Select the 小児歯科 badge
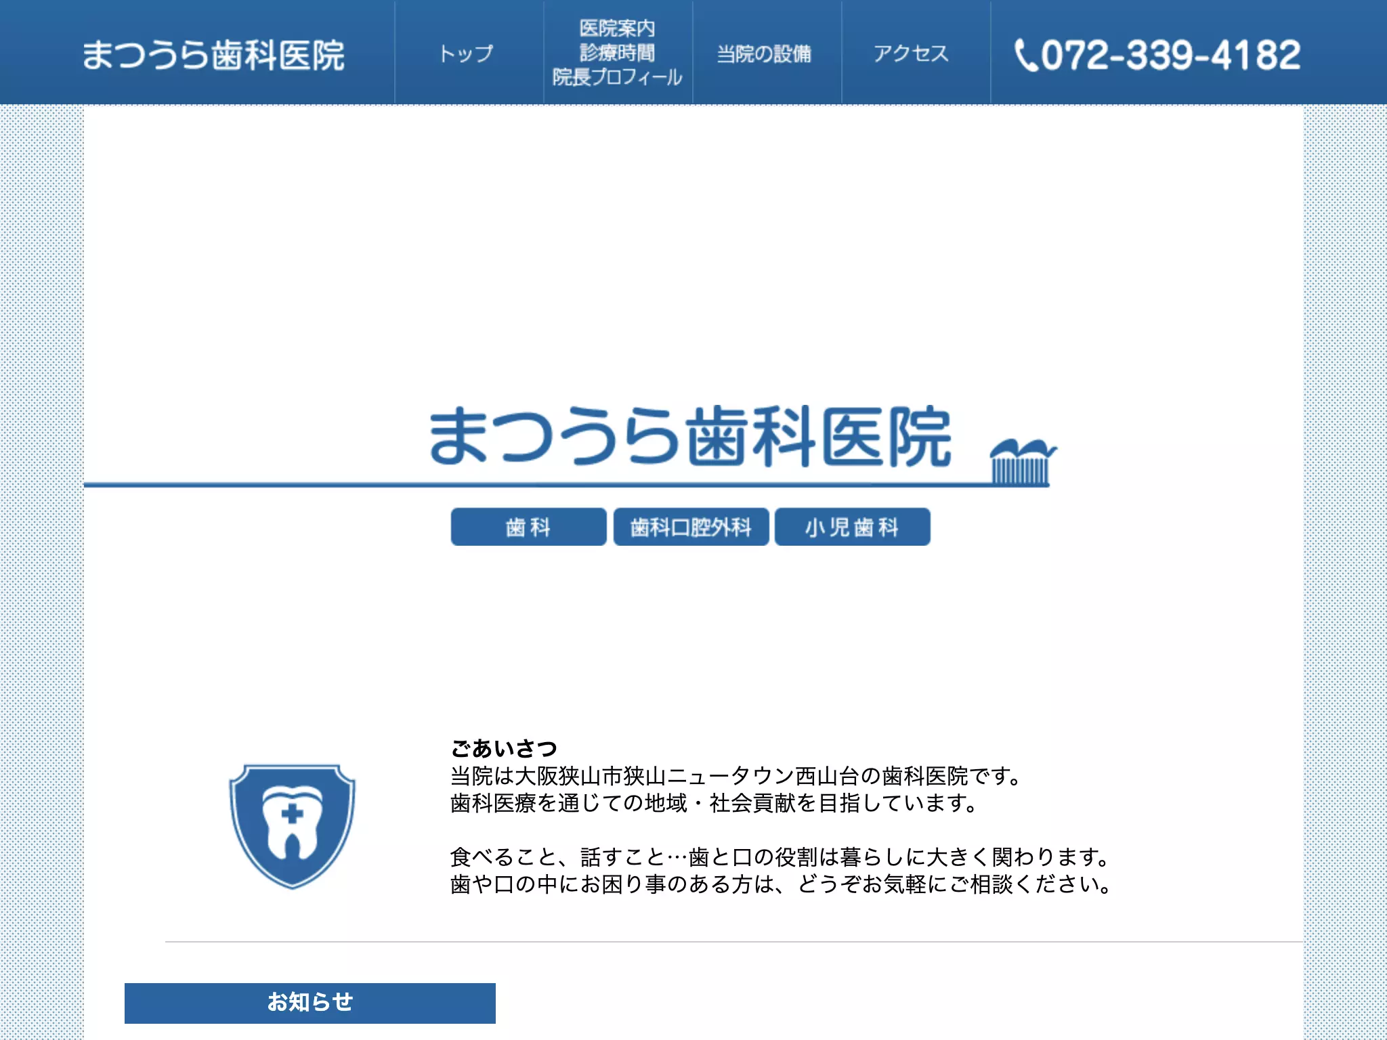1387x1040 pixels. coord(852,527)
